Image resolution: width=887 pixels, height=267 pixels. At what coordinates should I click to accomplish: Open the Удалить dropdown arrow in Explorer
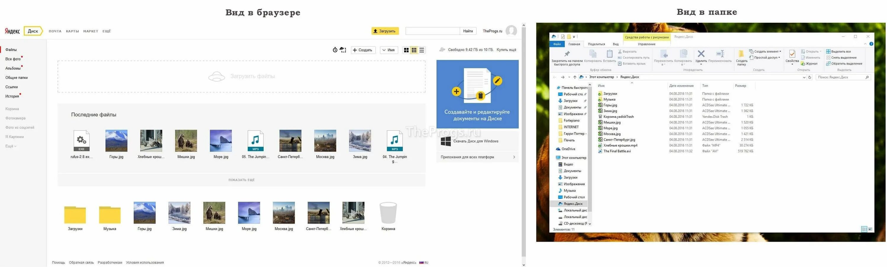click(x=701, y=64)
